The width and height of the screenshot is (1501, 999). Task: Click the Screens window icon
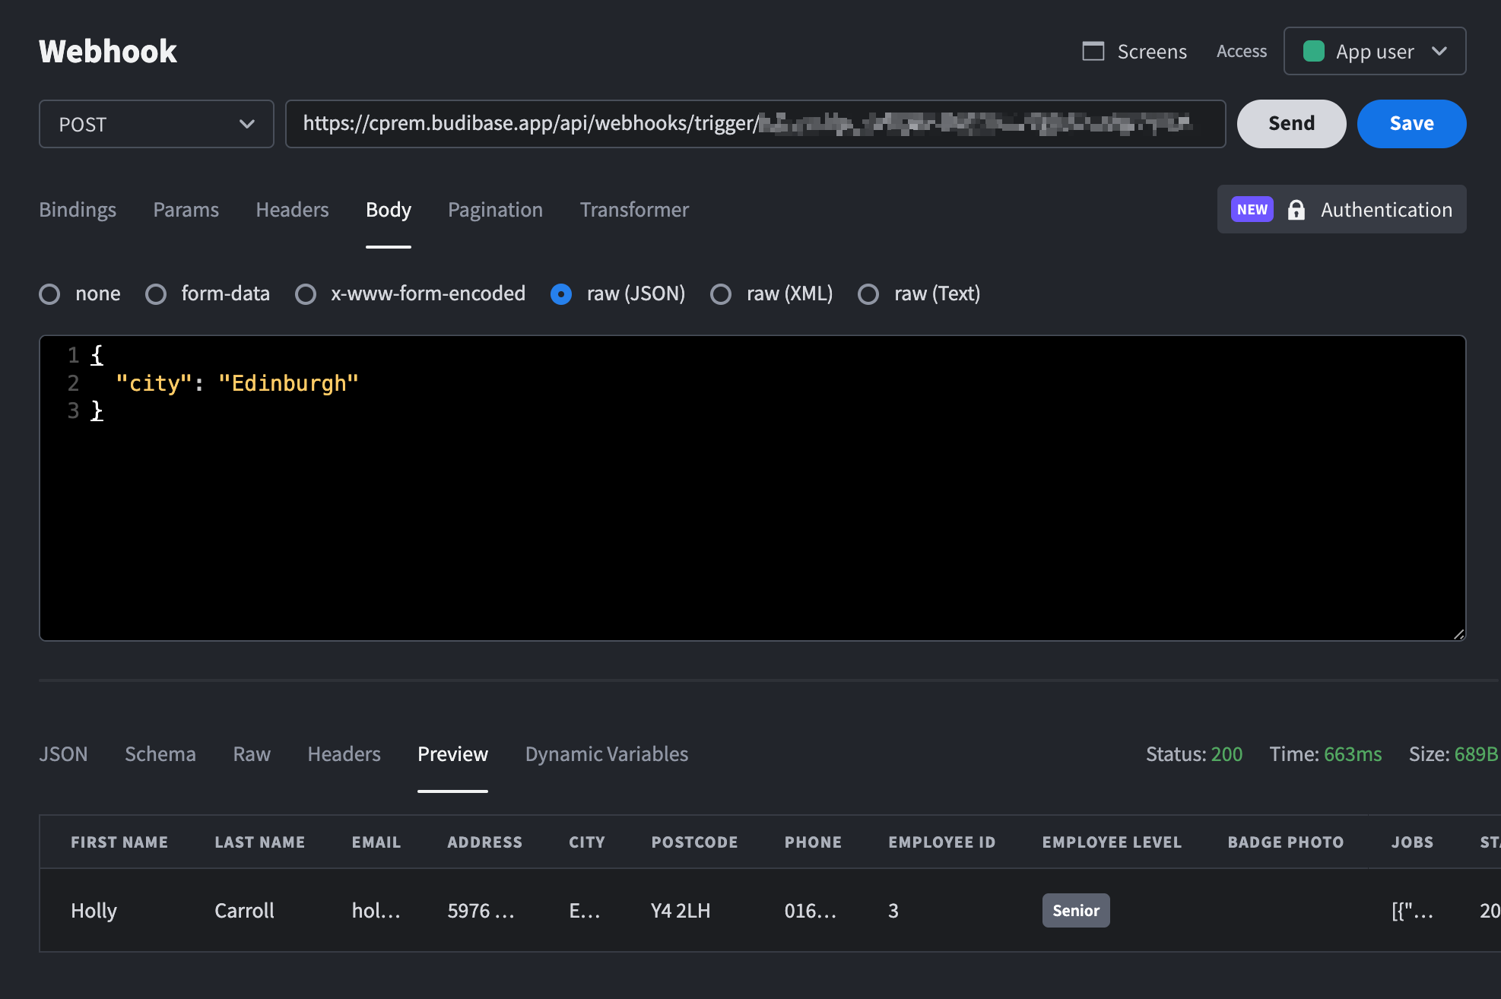click(x=1093, y=52)
